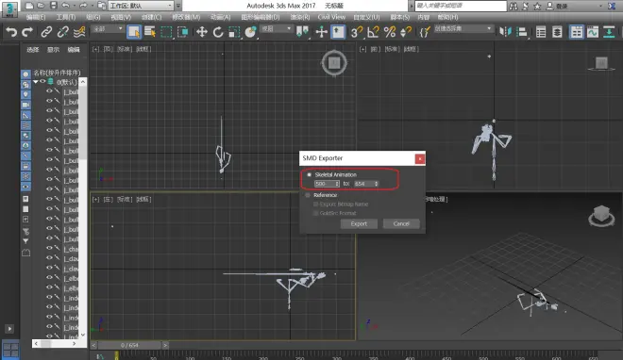
Task: Toggle the Window/Crossing selection icon
Action: (x=182, y=32)
